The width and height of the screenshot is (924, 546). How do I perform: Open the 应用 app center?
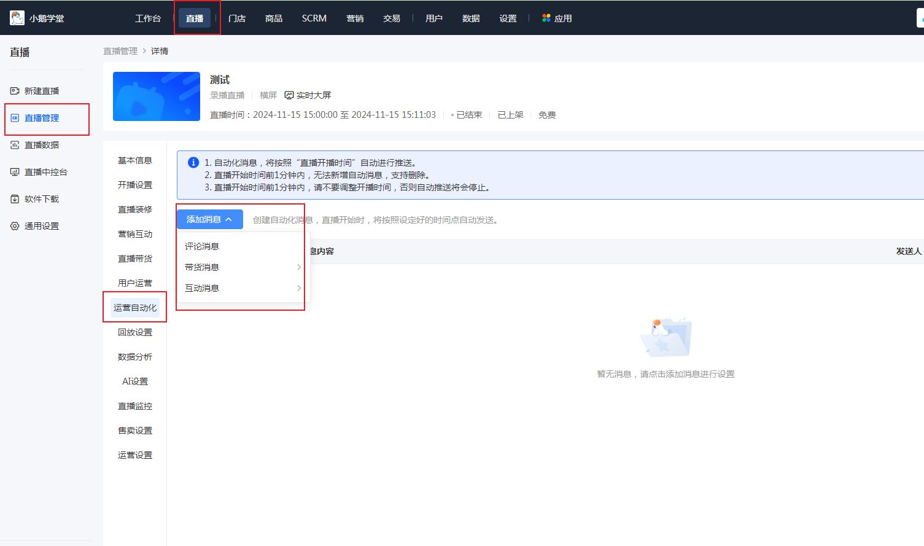pyautogui.click(x=556, y=18)
